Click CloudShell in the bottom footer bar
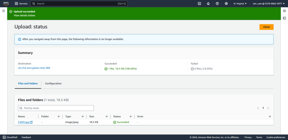 coord(10,137)
